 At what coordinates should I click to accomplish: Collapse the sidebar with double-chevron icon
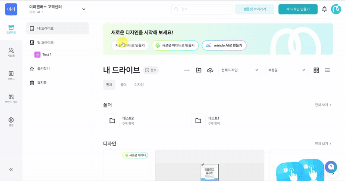[x=11, y=169]
